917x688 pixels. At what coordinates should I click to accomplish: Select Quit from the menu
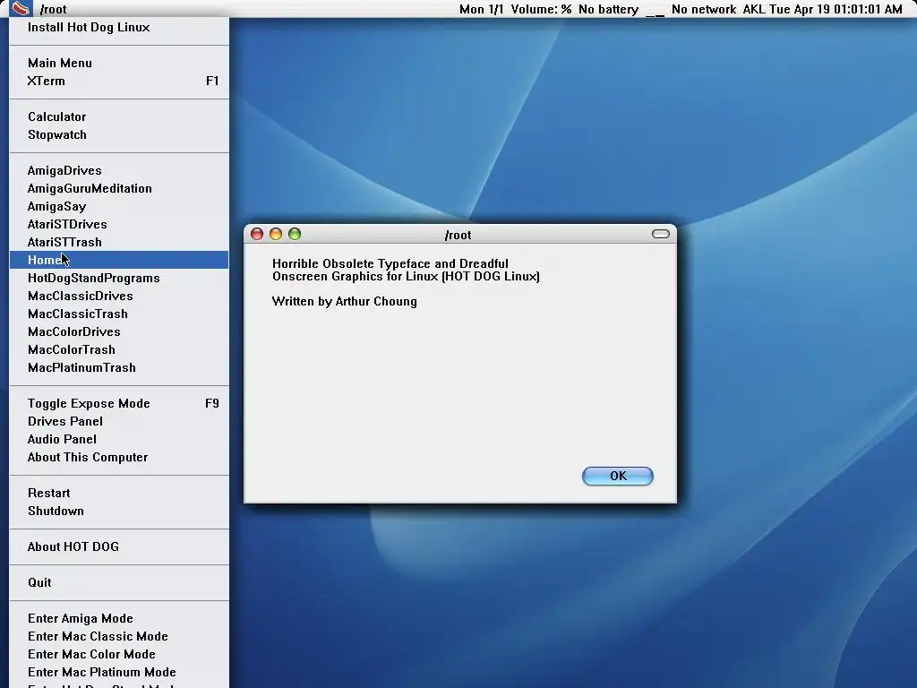[119, 582]
